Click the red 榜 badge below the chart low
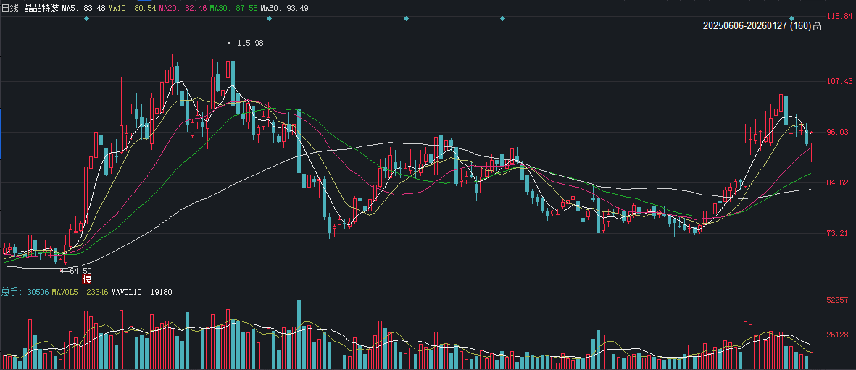The height and width of the screenshot is (370, 856). coord(87,279)
